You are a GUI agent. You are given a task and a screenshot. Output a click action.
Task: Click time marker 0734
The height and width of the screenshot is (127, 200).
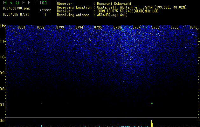pos(79,27)
